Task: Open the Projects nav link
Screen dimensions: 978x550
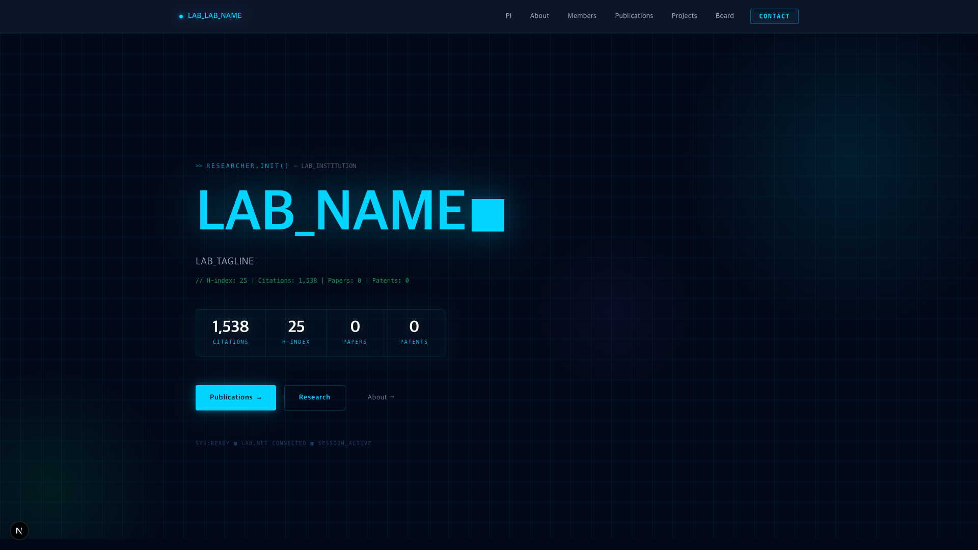Action: point(684,16)
